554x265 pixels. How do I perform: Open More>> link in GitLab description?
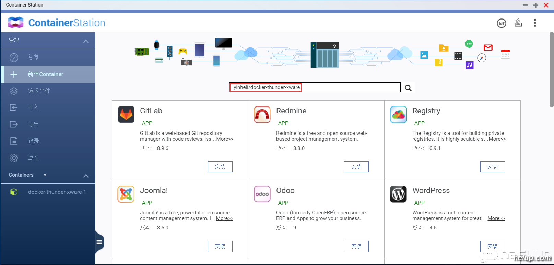[x=225, y=139]
